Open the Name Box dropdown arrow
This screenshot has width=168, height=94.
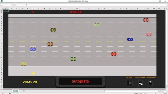pos(11,5)
